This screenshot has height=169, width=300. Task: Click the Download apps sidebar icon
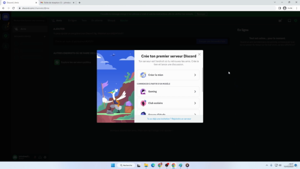coord(6,46)
